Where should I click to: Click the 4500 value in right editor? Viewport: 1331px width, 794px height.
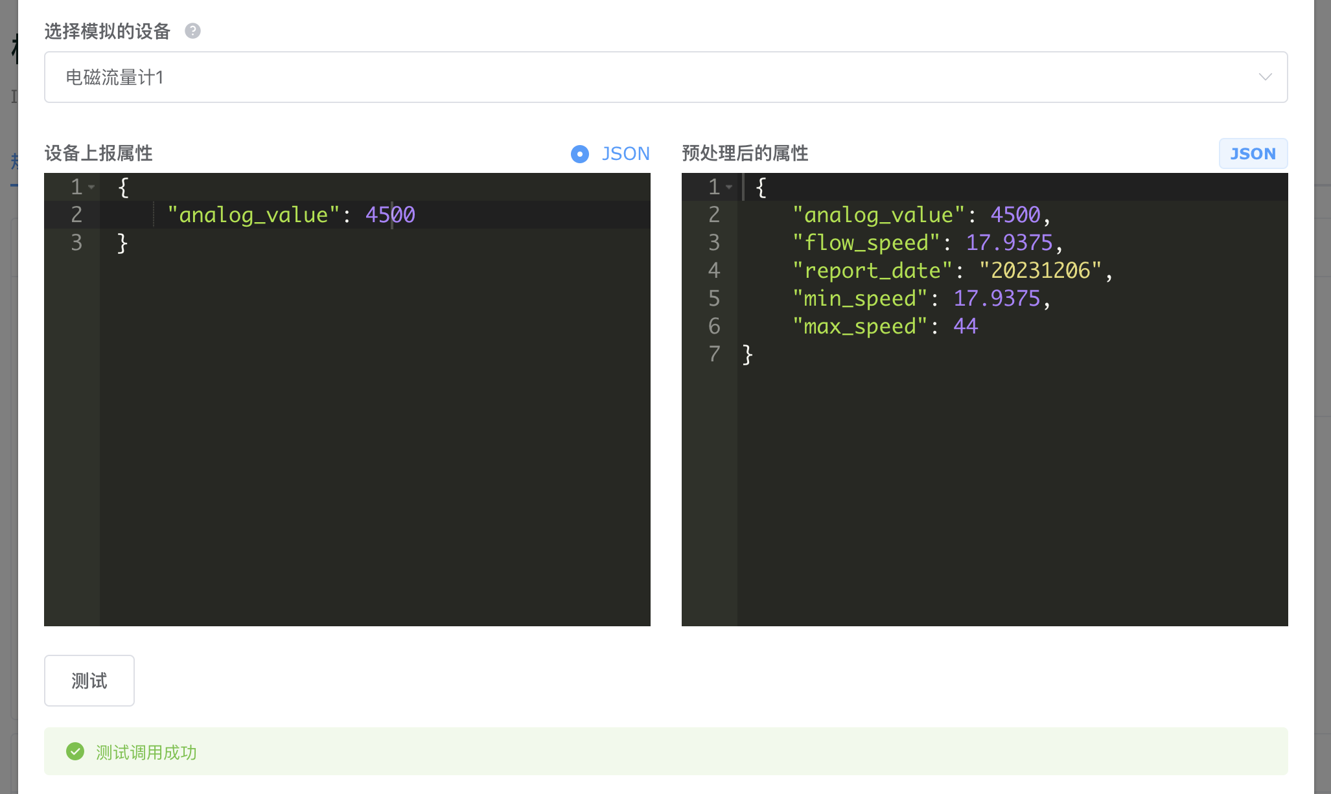(x=1015, y=215)
